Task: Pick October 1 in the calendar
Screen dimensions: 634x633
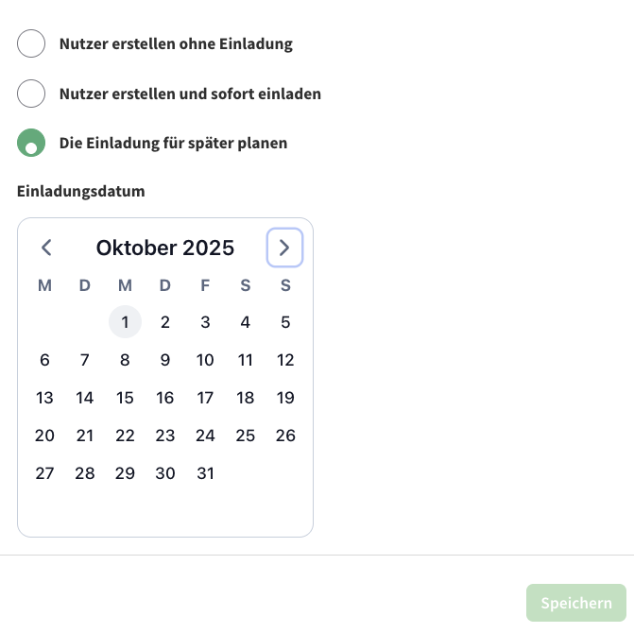Action: 125,322
